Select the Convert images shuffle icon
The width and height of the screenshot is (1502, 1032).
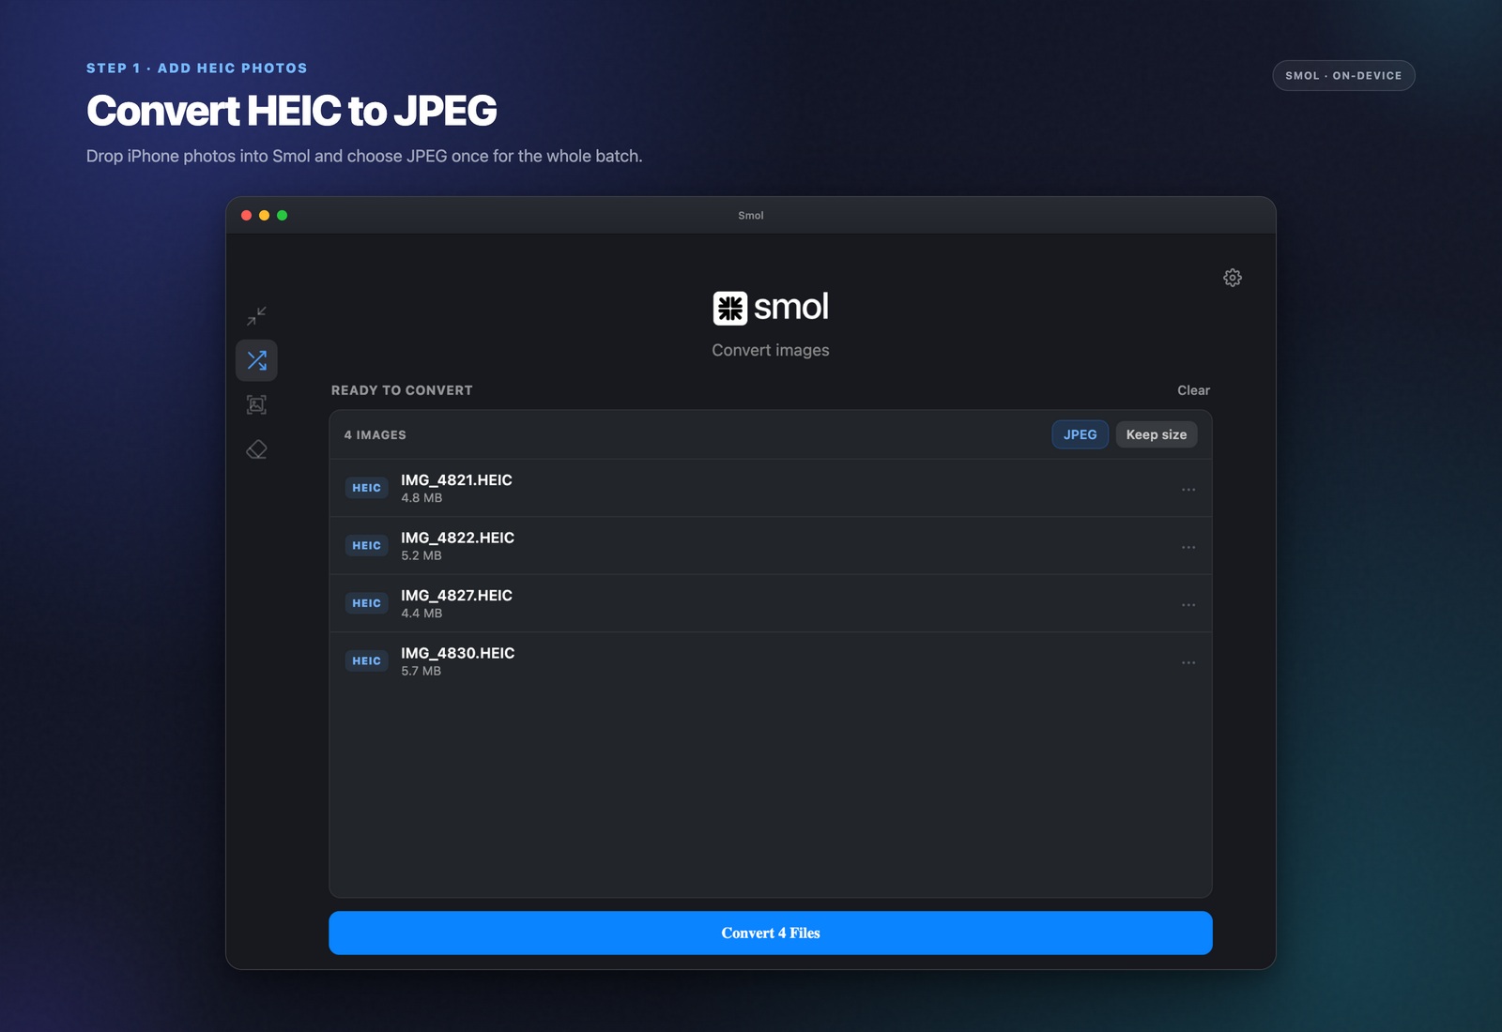point(256,360)
